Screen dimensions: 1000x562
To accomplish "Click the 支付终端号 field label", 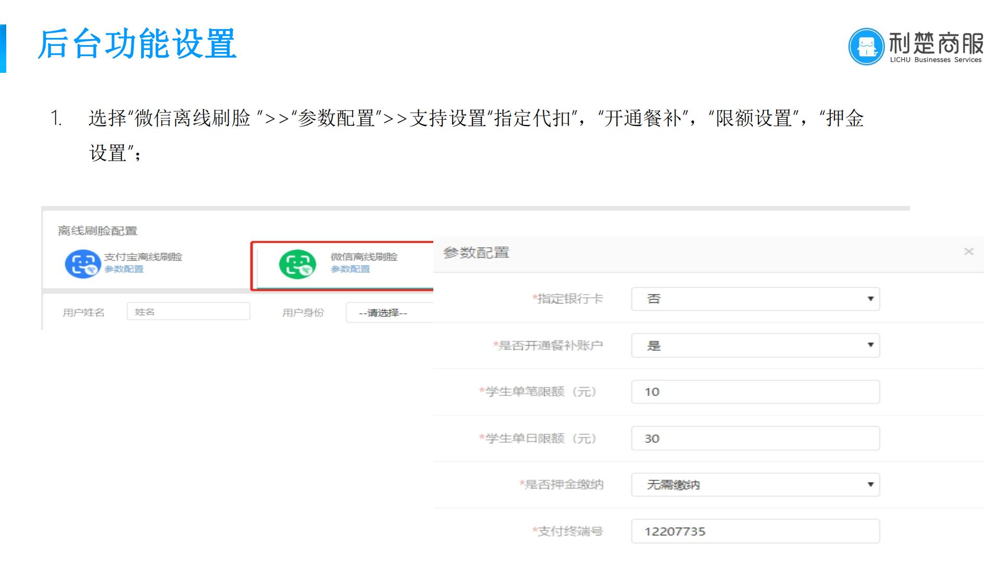I will pos(567,531).
